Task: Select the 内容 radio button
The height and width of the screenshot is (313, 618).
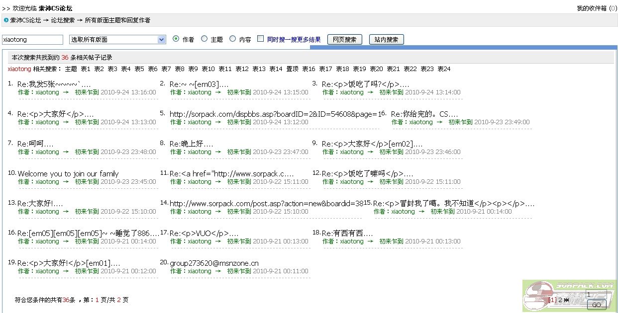Action: point(232,39)
